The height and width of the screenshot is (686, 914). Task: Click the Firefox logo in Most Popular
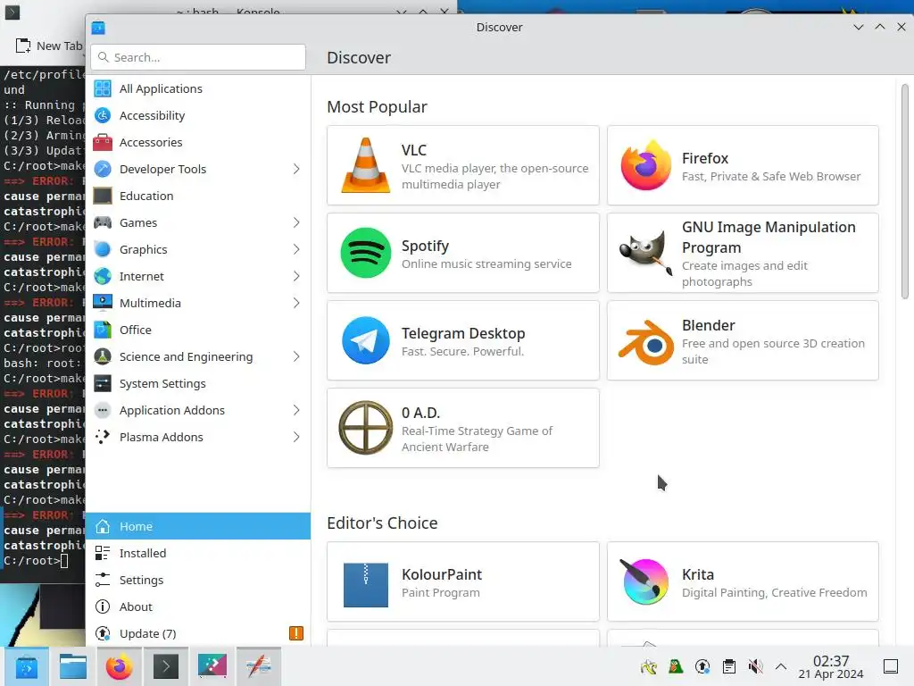click(645, 165)
